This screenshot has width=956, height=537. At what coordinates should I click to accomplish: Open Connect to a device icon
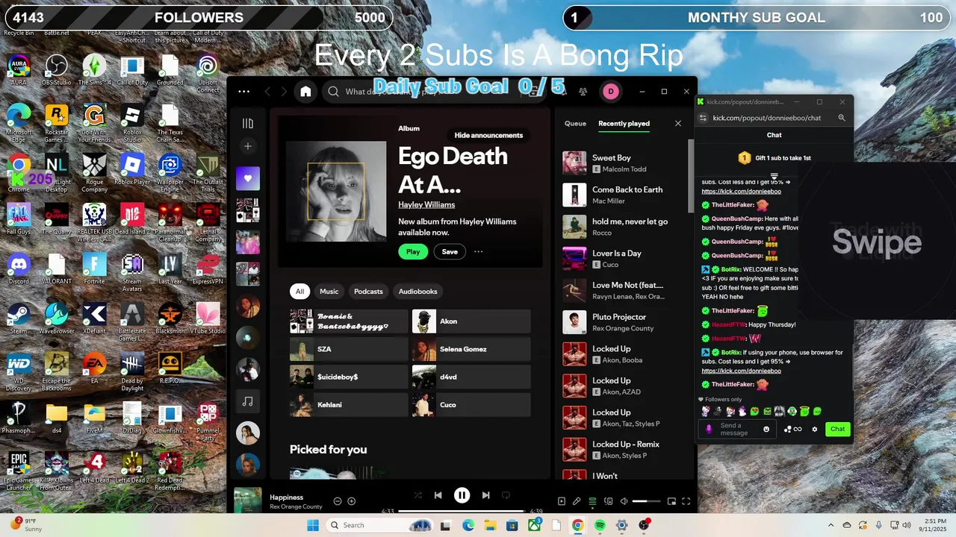tap(609, 501)
